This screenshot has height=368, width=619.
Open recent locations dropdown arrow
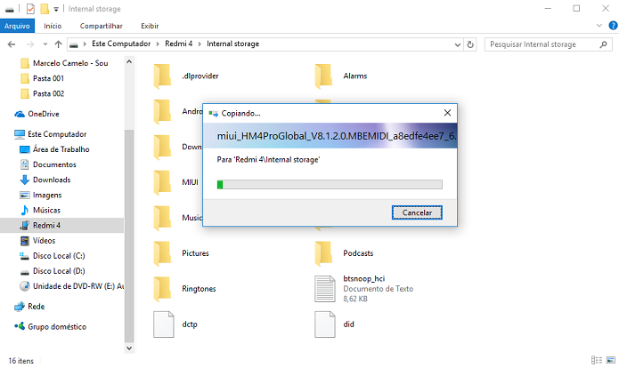45,44
